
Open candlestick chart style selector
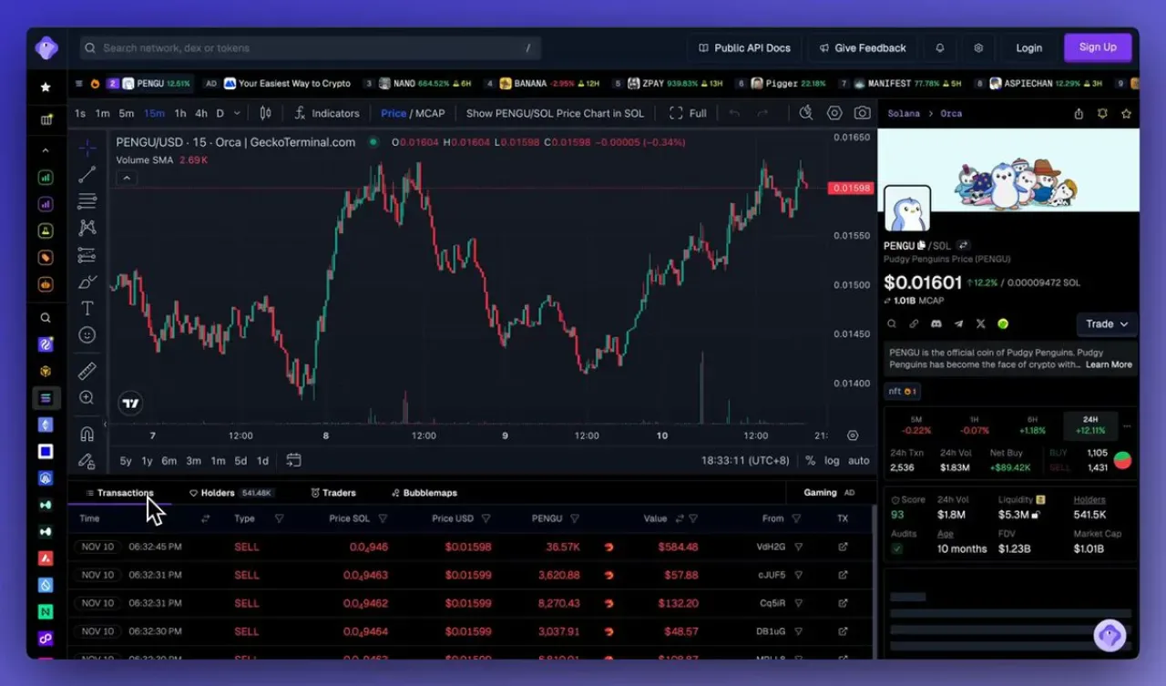tap(266, 113)
